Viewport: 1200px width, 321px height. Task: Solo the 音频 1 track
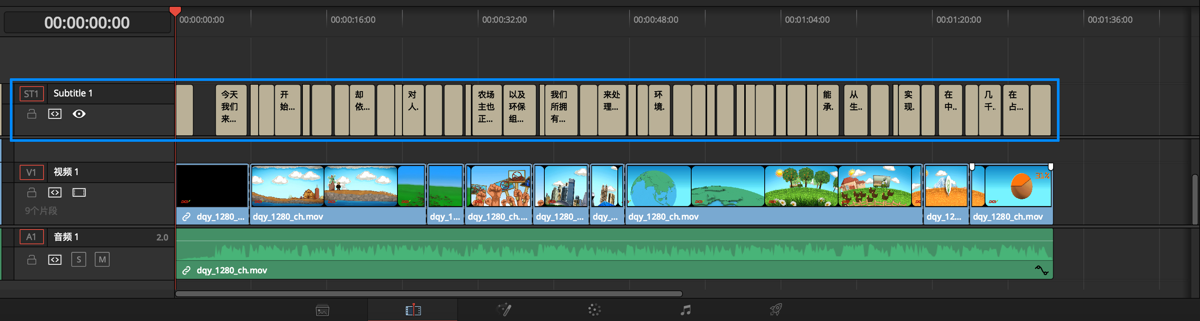click(79, 259)
